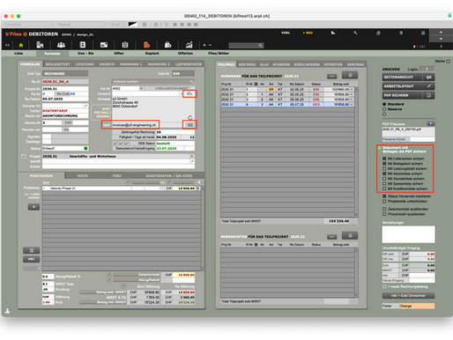The width and height of the screenshot is (453, 340).
Task: Click the '?' button next to PDF-Filename
Action: tap(431, 123)
